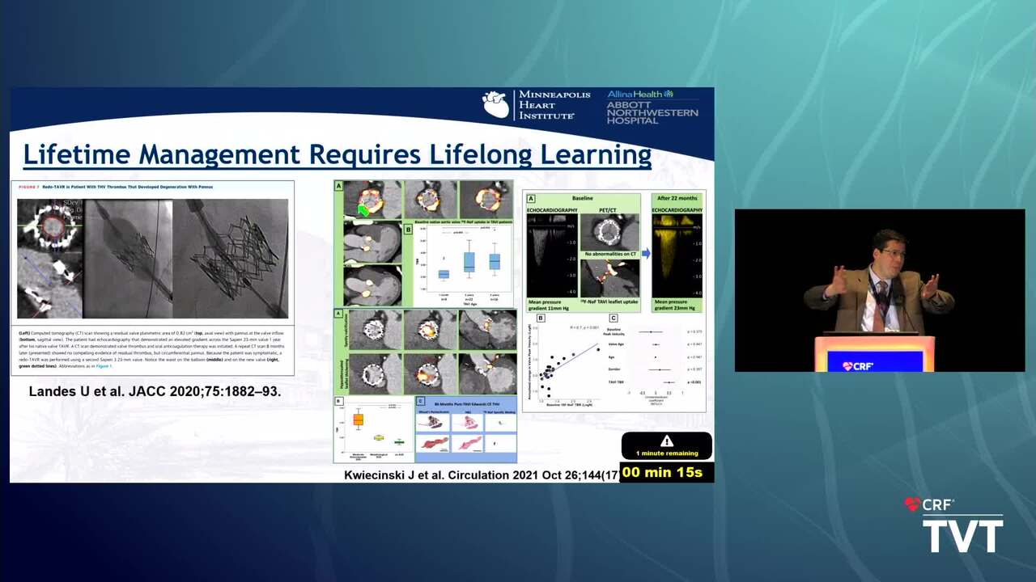Click the "1 minute remaining" alert text
This screenshot has height=582, width=1036.
[666, 453]
